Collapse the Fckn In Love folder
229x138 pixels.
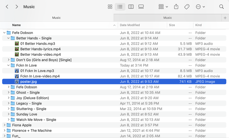point(8,65)
